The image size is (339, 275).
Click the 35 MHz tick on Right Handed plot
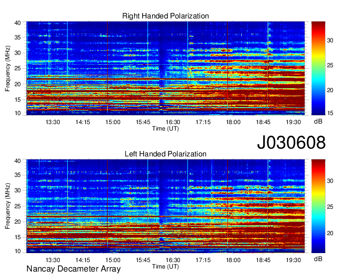17,37
